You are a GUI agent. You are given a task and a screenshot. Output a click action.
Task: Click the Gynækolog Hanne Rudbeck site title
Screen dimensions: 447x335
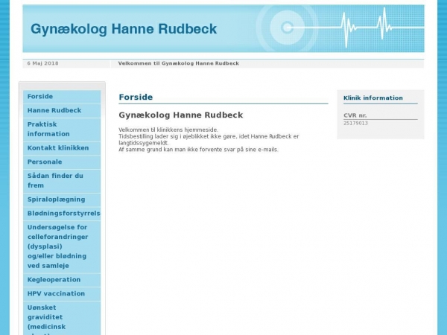click(x=124, y=29)
